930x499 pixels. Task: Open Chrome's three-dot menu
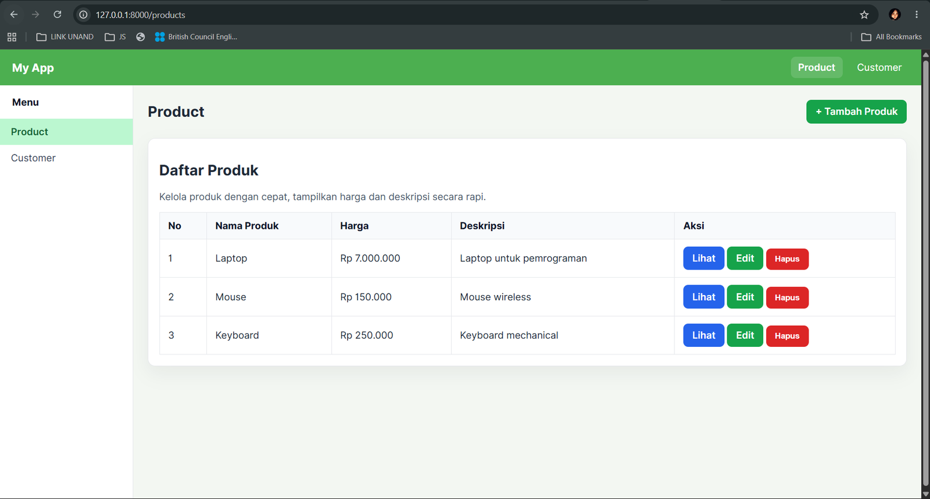[917, 15]
